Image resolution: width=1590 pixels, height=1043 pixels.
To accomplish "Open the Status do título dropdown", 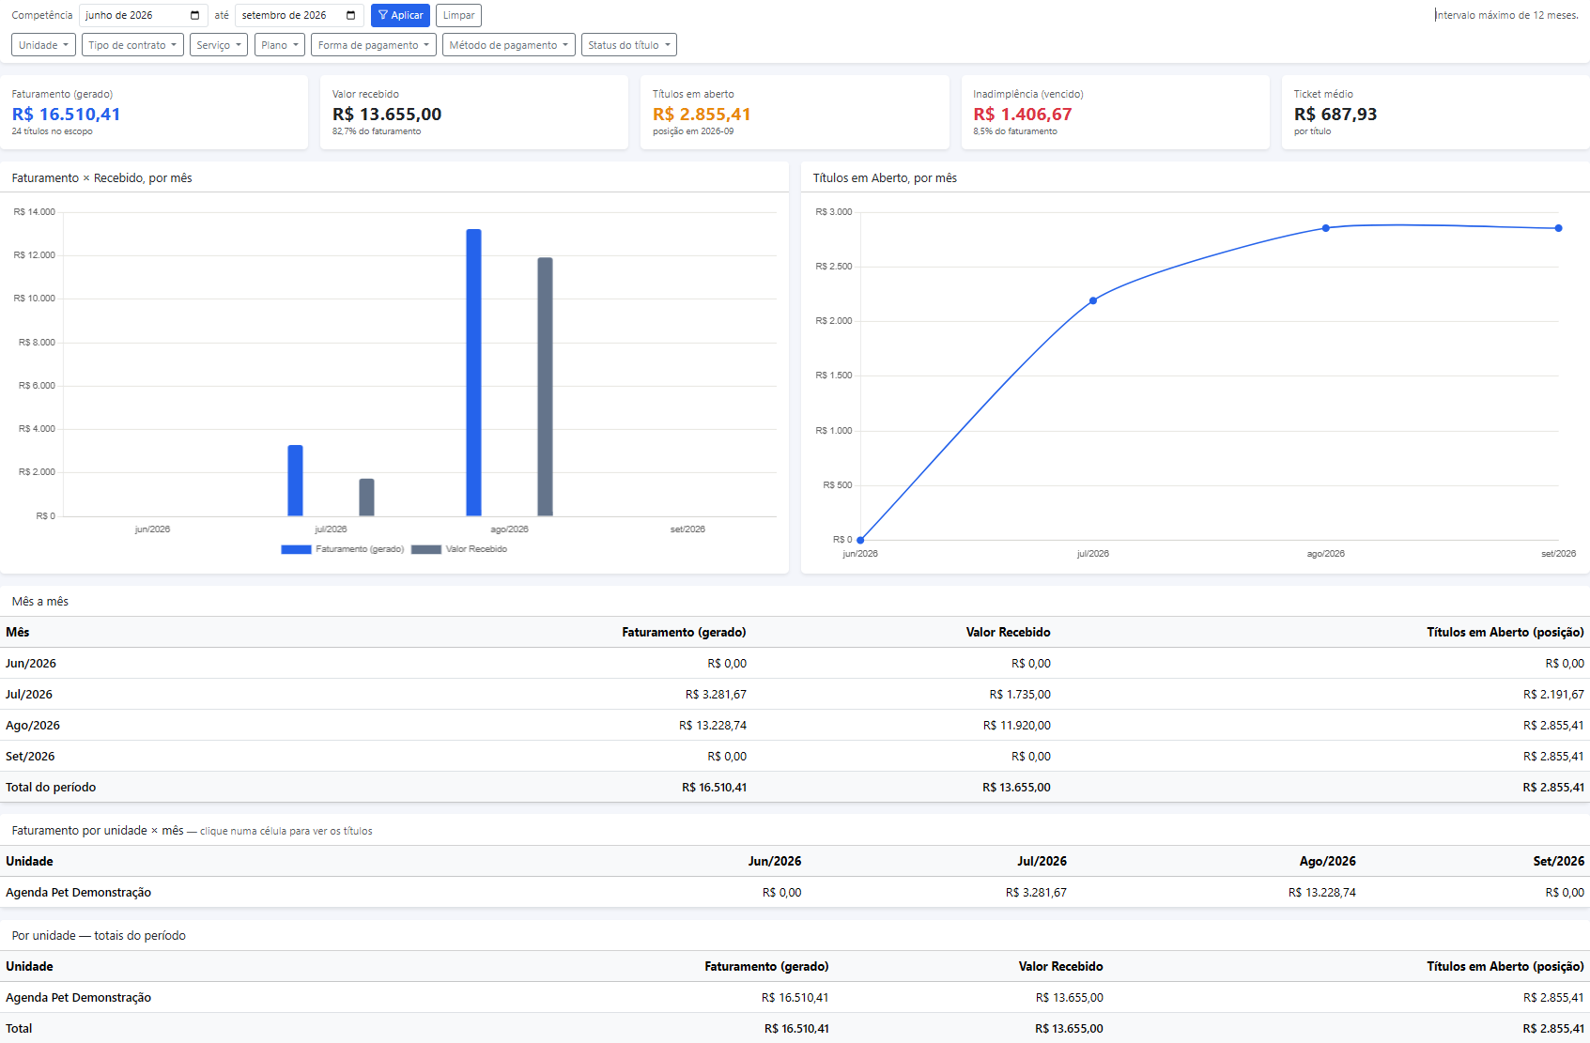I will tap(629, 45).
